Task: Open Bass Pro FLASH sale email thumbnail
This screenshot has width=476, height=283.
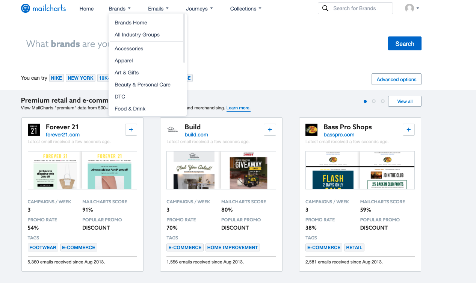Action: pos(332,170)
